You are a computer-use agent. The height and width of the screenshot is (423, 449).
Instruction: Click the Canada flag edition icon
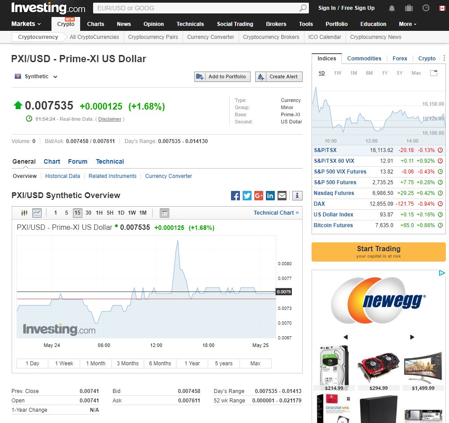[442, 8]
